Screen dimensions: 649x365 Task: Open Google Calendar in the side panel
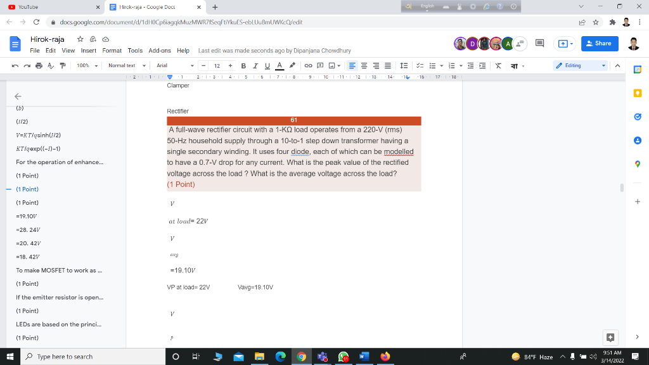(x=638, y=70)
